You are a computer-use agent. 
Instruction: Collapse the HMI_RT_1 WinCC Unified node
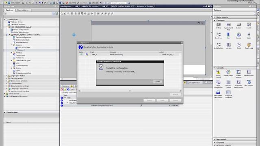pos(9,35)
